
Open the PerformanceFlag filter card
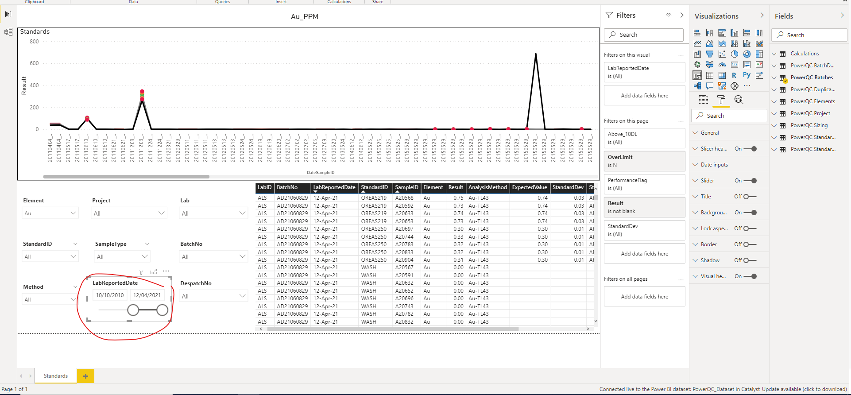[644, 184]
